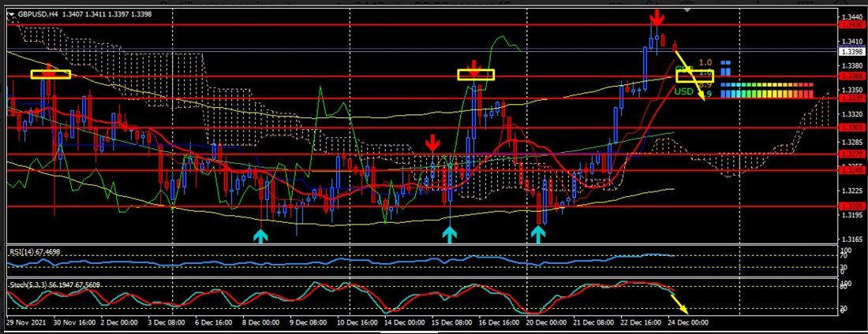The image size is (868, 334).
Task: Click the cyan up arrow at 8 Dec
Action: tap(260, 235)
